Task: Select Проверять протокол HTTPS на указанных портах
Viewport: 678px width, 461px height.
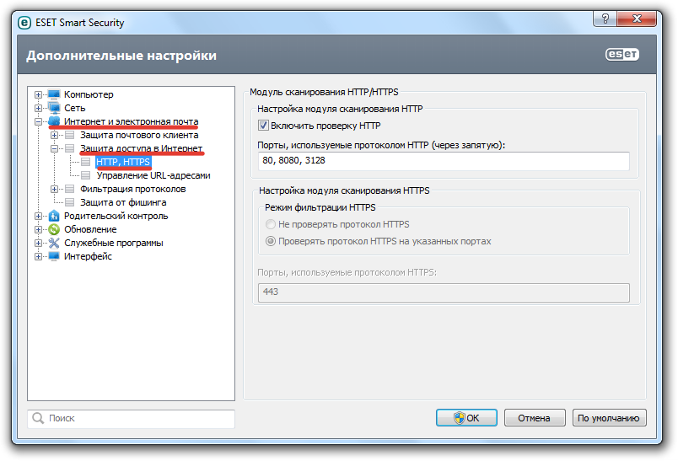Action: [x=270, y=241]
